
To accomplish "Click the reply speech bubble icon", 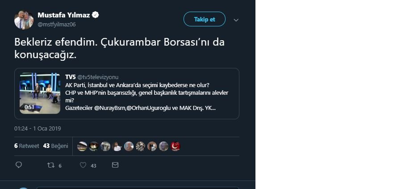I will coord(19,165).
